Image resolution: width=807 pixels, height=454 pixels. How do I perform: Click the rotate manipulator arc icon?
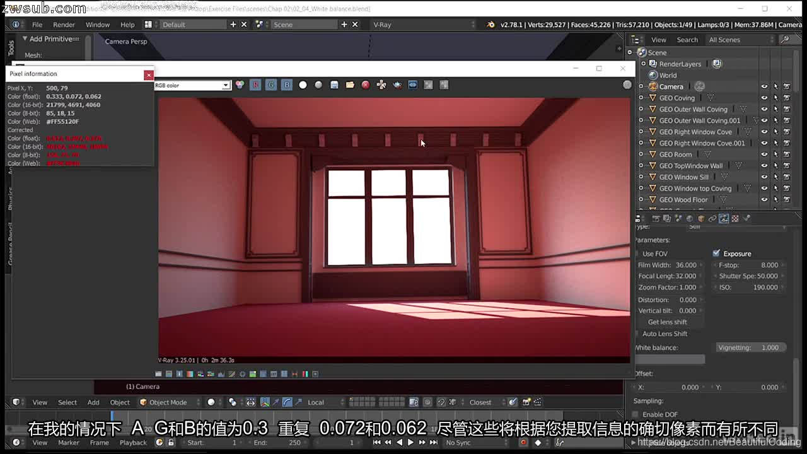coord(287,402)
